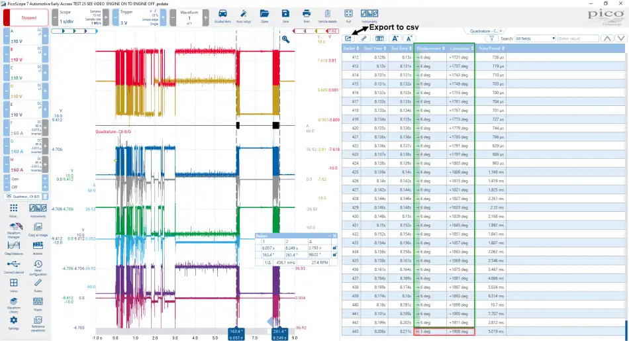This screenshot has height=341, width=629.
Task: Lock the second row in the Rulers panel
Action: coord(334,255)
